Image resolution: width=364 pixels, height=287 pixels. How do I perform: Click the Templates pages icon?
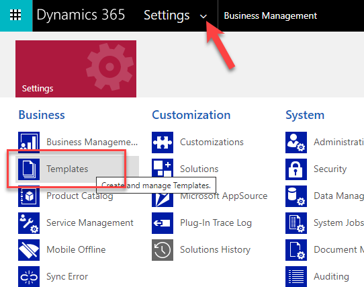[29, 169]
